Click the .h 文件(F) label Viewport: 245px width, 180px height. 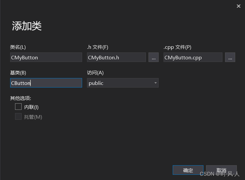[97, 47]
